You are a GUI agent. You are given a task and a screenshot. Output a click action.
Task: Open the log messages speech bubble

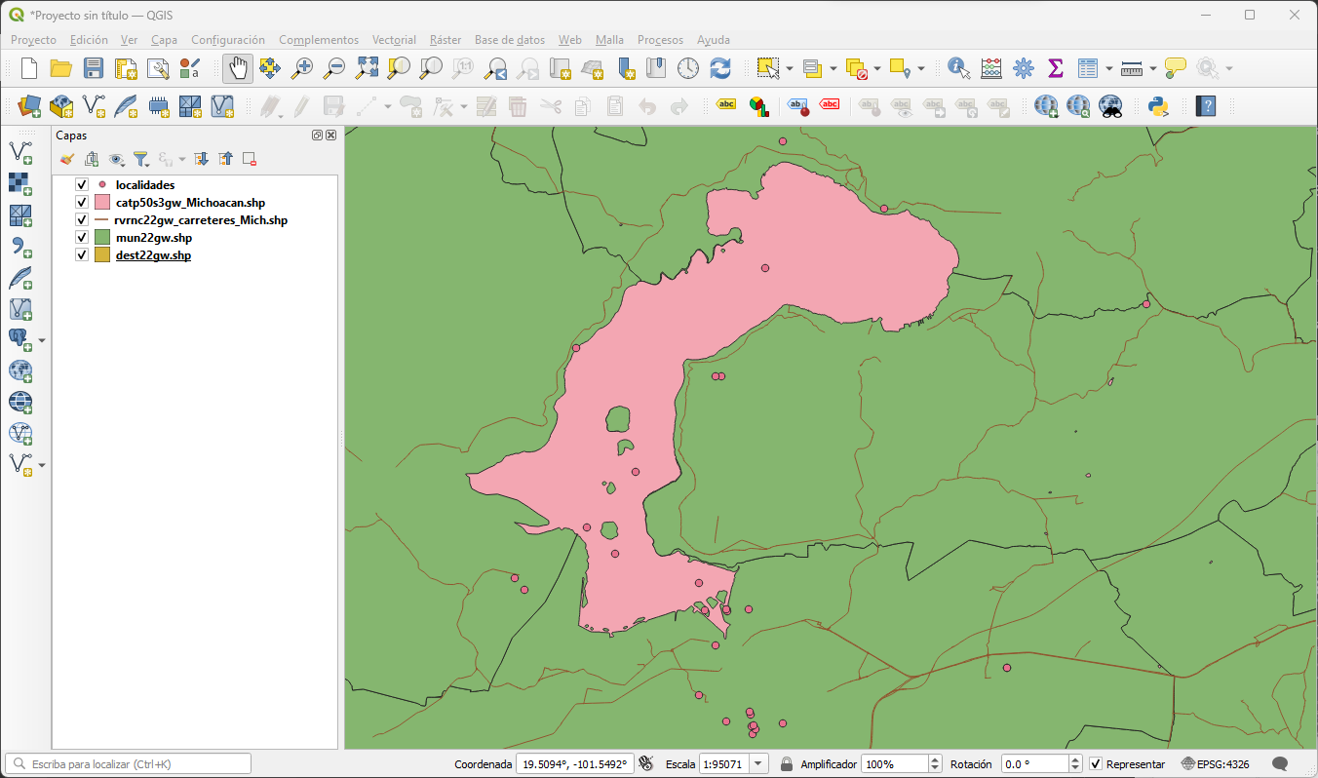[1281, 764]
